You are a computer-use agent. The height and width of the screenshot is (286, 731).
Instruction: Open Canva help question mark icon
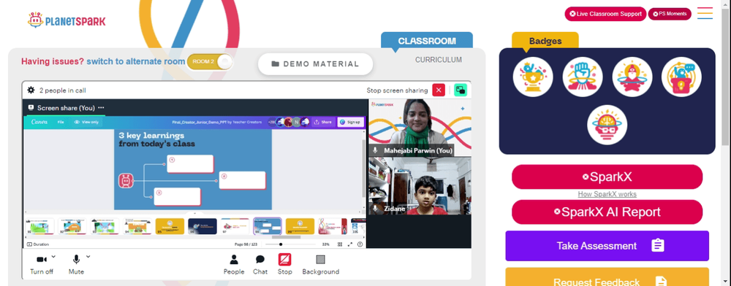360,244
